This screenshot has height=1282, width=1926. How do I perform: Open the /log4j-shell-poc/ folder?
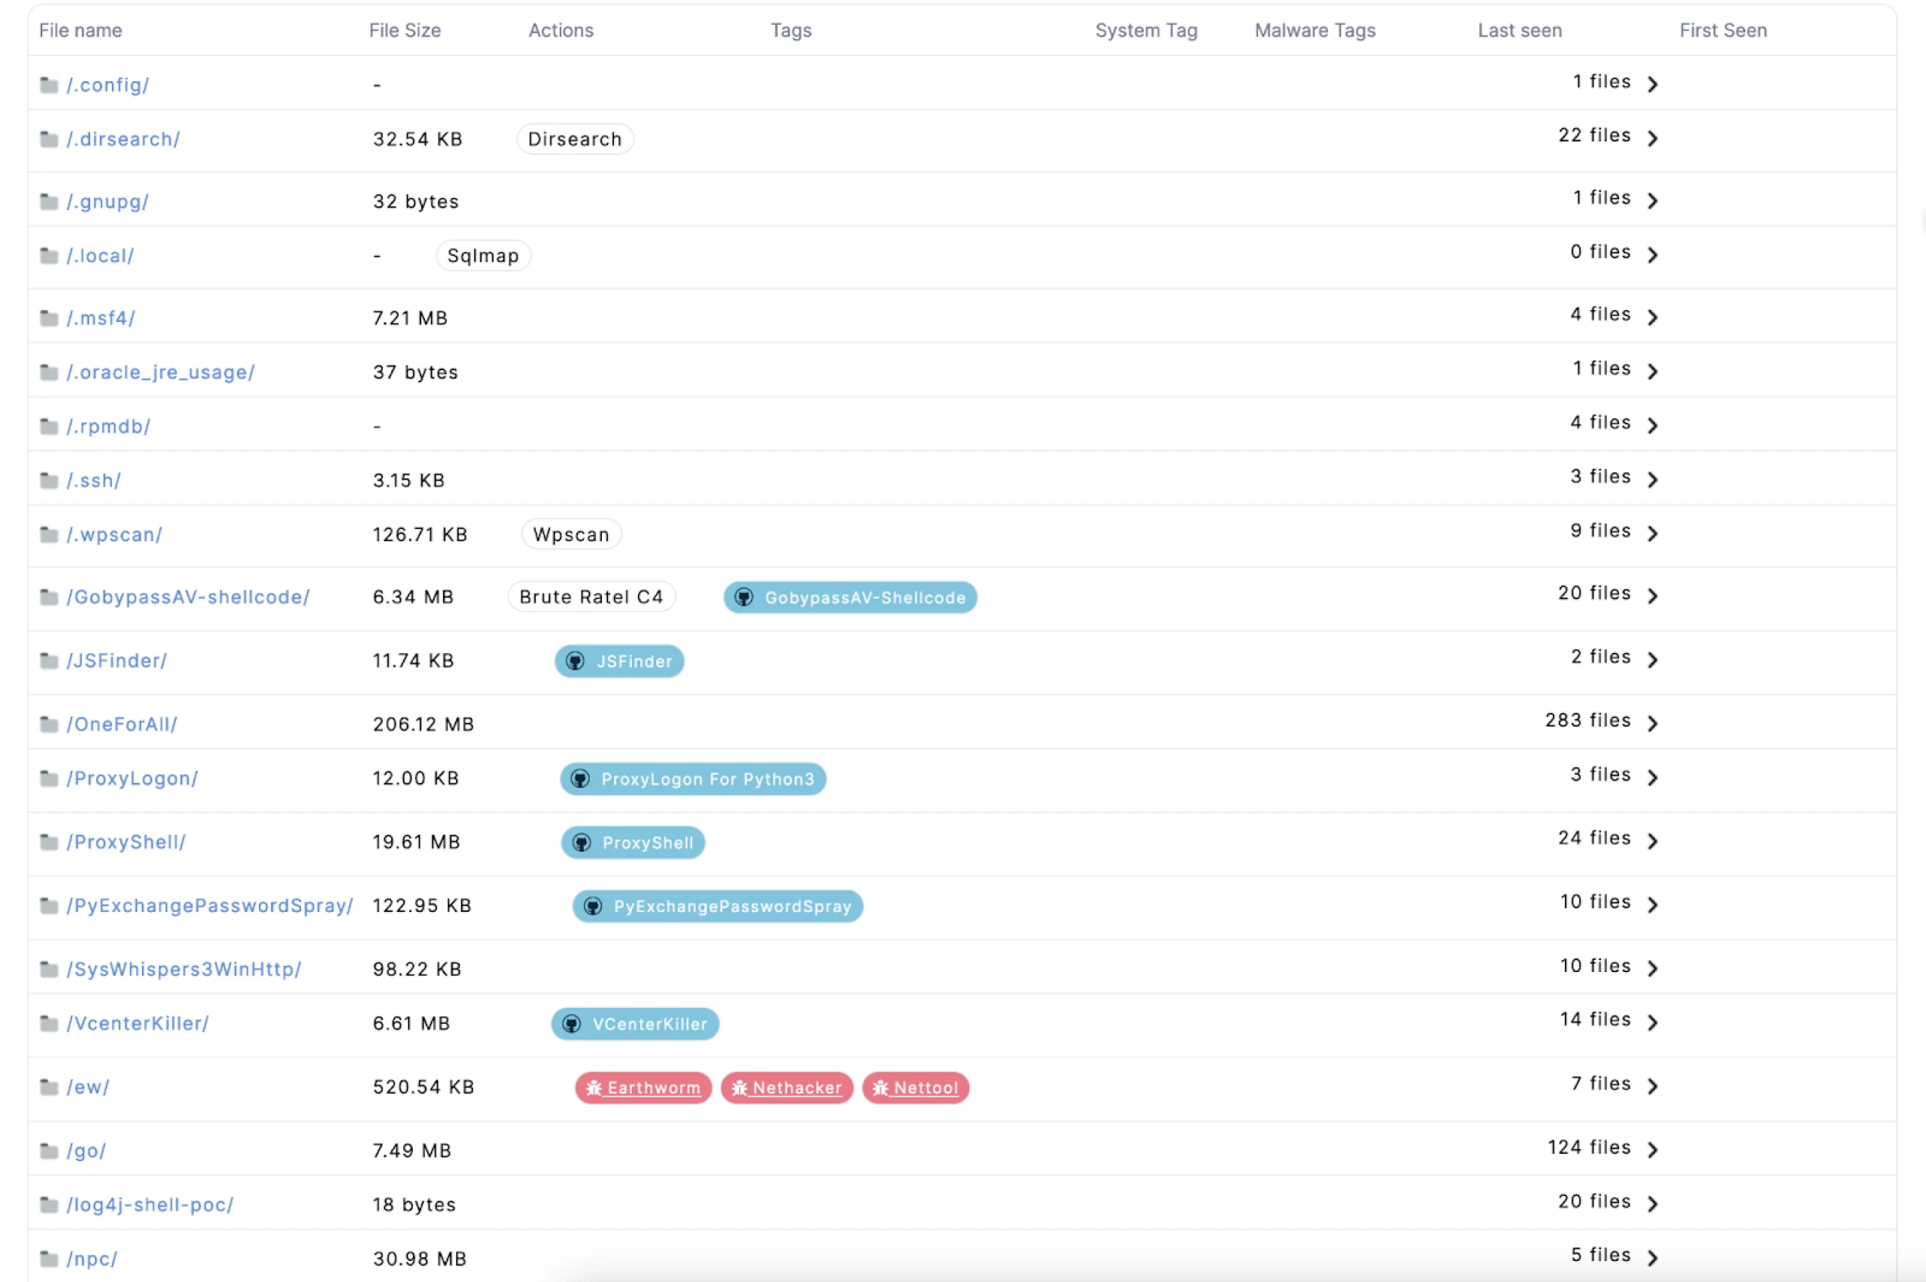(x=150, y=1202)
